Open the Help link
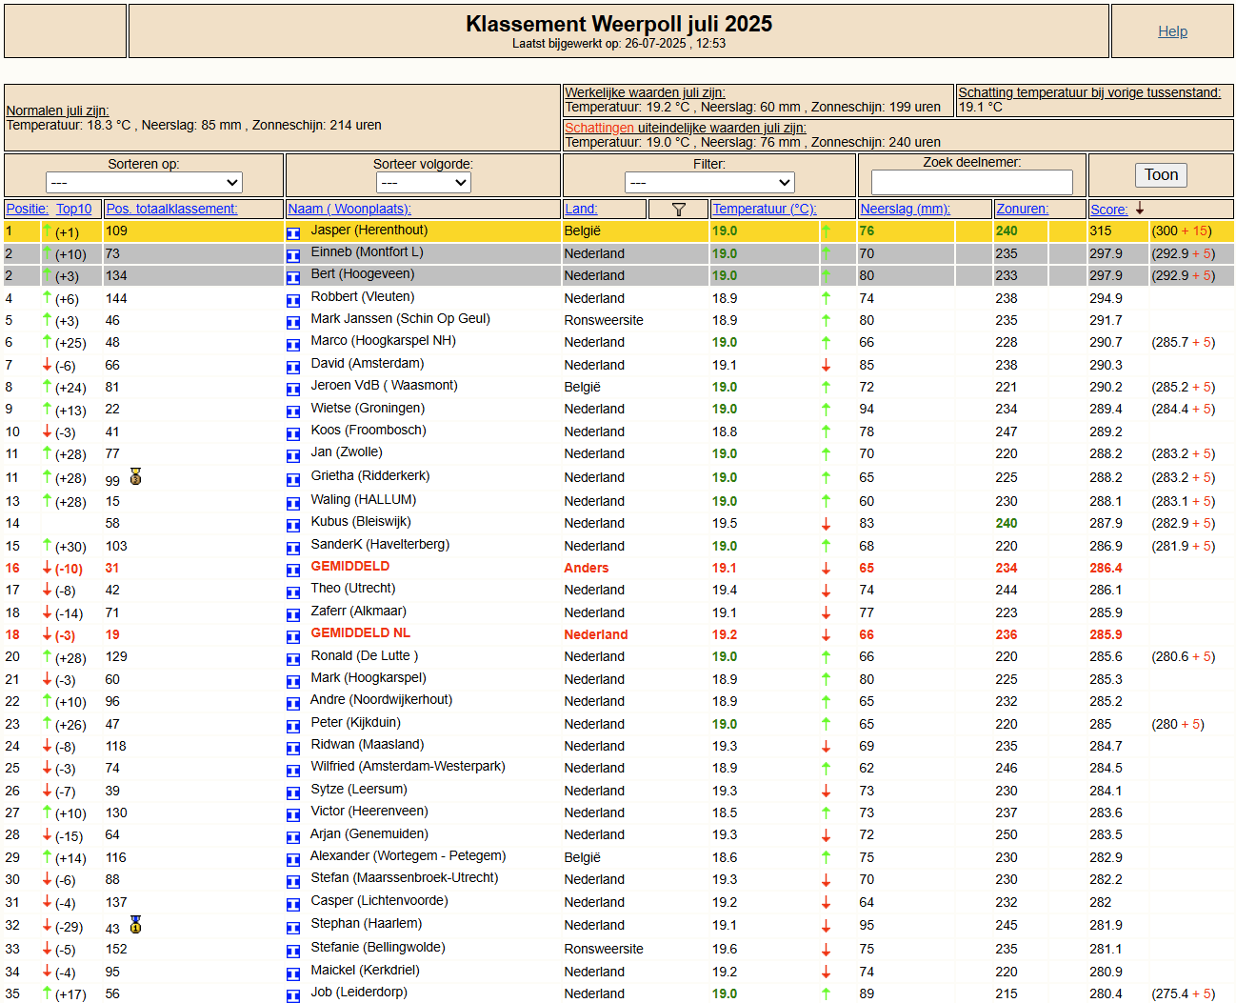Image resolution: width=1236 pixels, height=1003 pixels. click(1172, 31)
